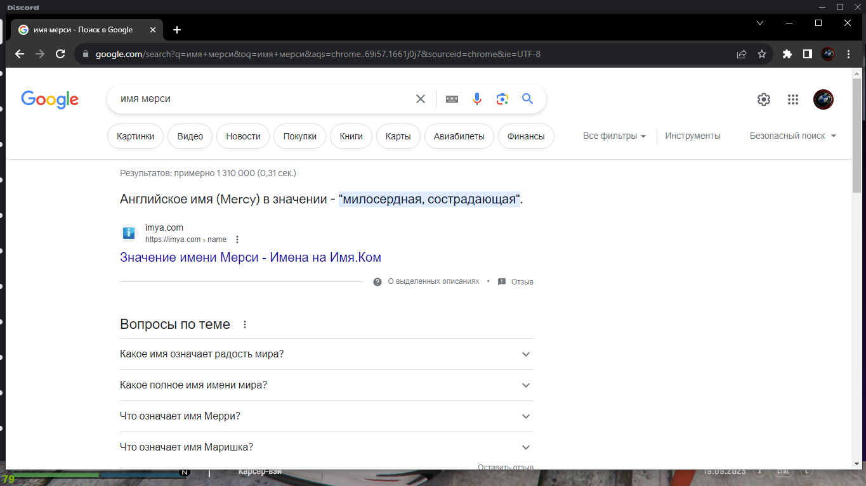Click the feedback flag icon beside 'Отзыв'
This screenshot has height=486, width=866.
502,281
